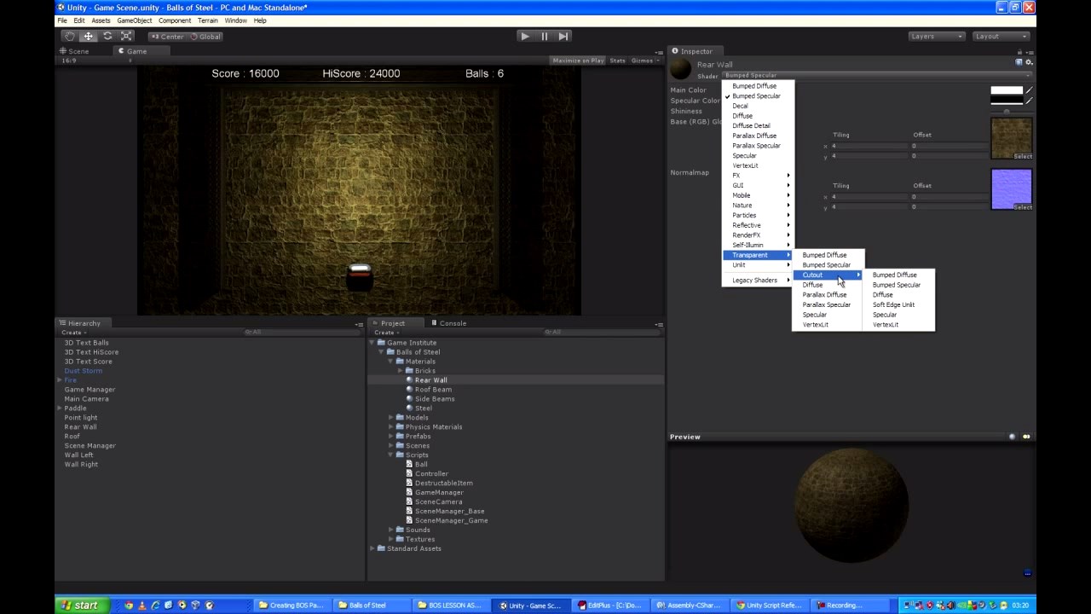Screen dimensions: 1091x614
Task: Open the material settings gear icon
Action: [1029, 62]
